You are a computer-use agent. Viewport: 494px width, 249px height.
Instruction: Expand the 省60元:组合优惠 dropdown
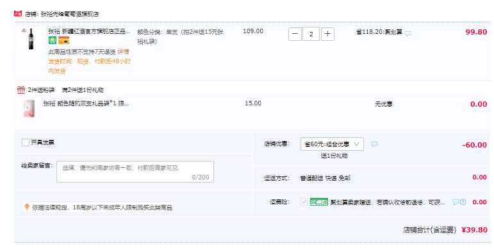(332, 144)
